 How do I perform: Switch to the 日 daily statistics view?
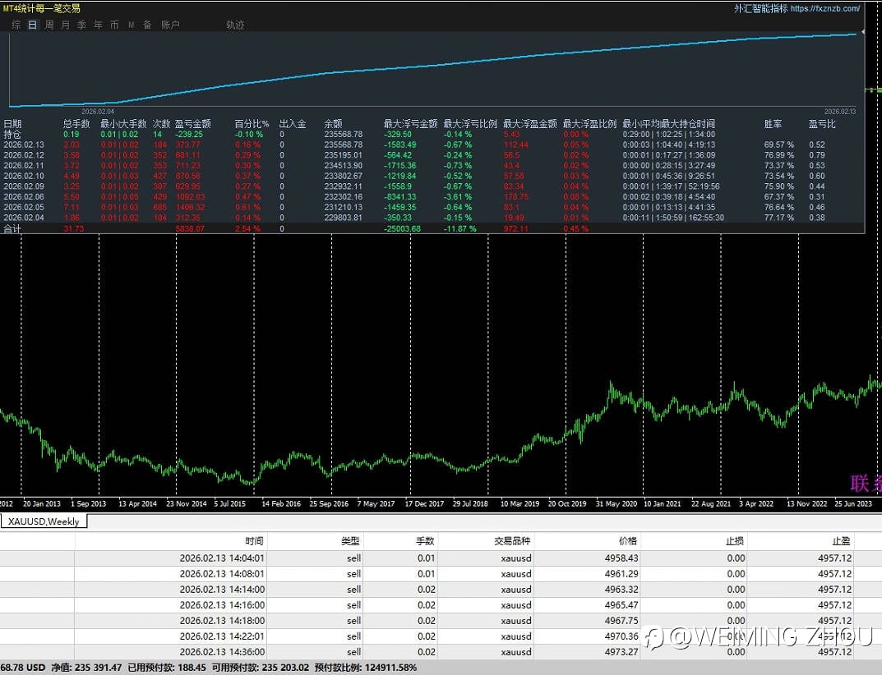click(x=33, y=25)
